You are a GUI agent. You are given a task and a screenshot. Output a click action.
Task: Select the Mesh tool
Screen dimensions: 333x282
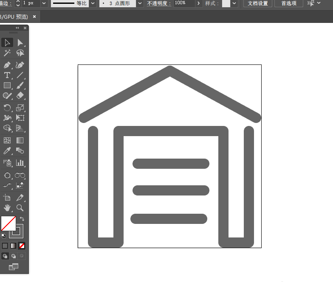tap(7, 140)
